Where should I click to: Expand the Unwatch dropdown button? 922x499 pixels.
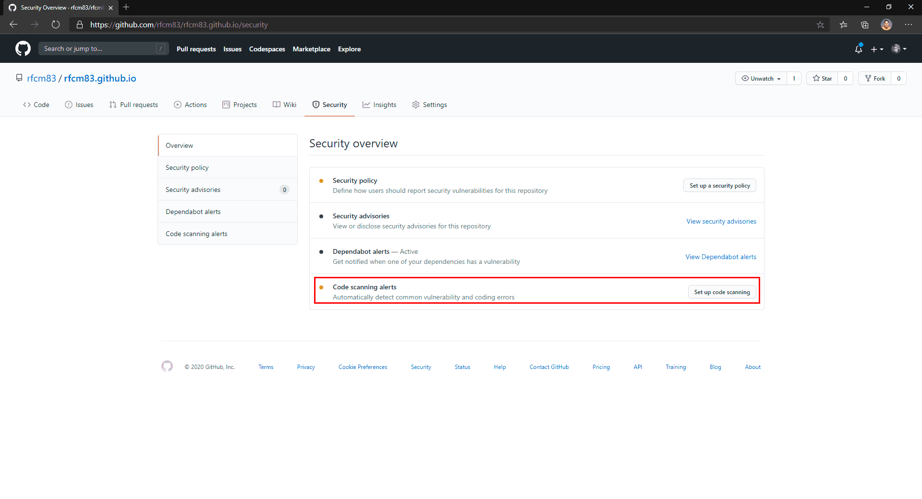point(761,78)
